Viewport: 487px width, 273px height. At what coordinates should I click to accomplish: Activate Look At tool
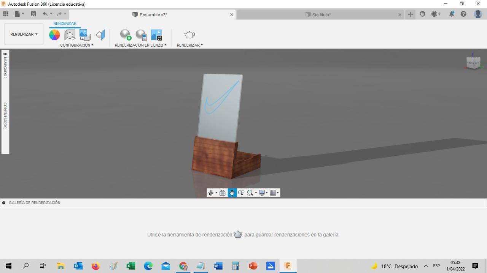point(223,193)
